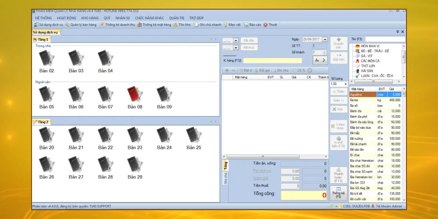Screen dimensions: 438x219
Task: Open the QUẢN TRỊ menu
Action: pyautogui.click(x=177, y=18)
